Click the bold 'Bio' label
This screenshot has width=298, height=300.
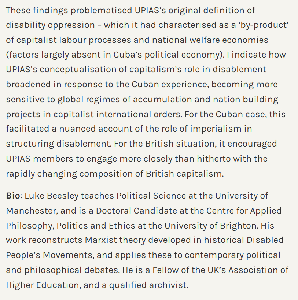(13, 195)
